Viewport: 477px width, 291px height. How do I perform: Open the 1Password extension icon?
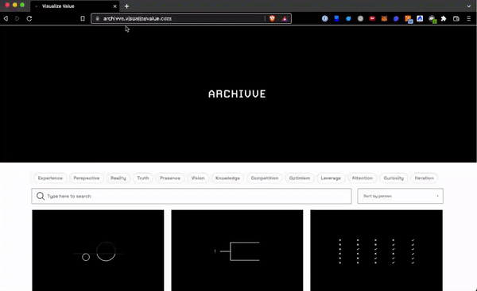coord(325,18)
